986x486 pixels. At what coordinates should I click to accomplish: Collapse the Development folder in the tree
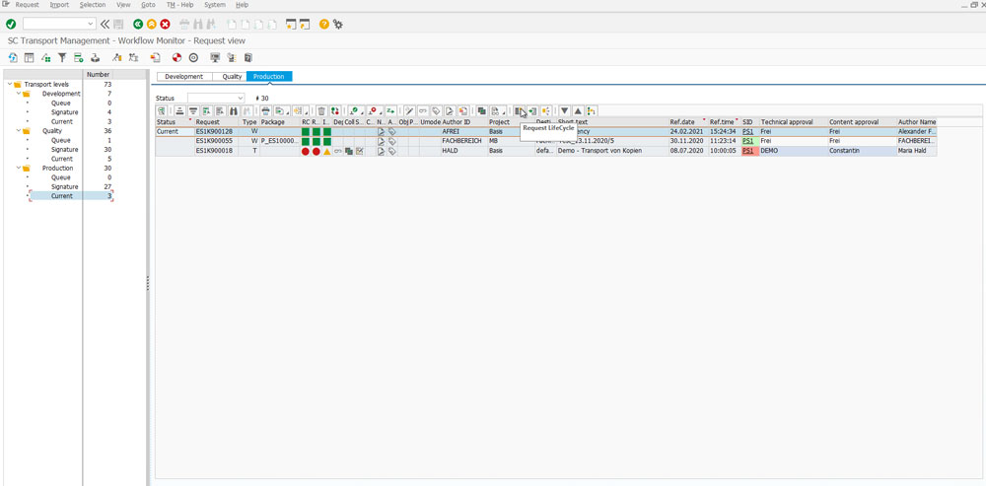pyautogui.click(x=19, y=94)
